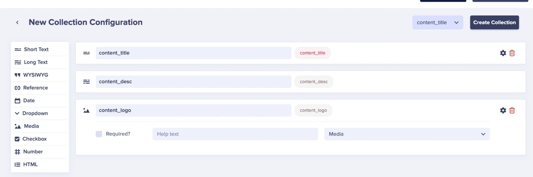Go back using the left chevron arrow
The width and height of the screenshot is (533, 177).
(x=17, y=22)
